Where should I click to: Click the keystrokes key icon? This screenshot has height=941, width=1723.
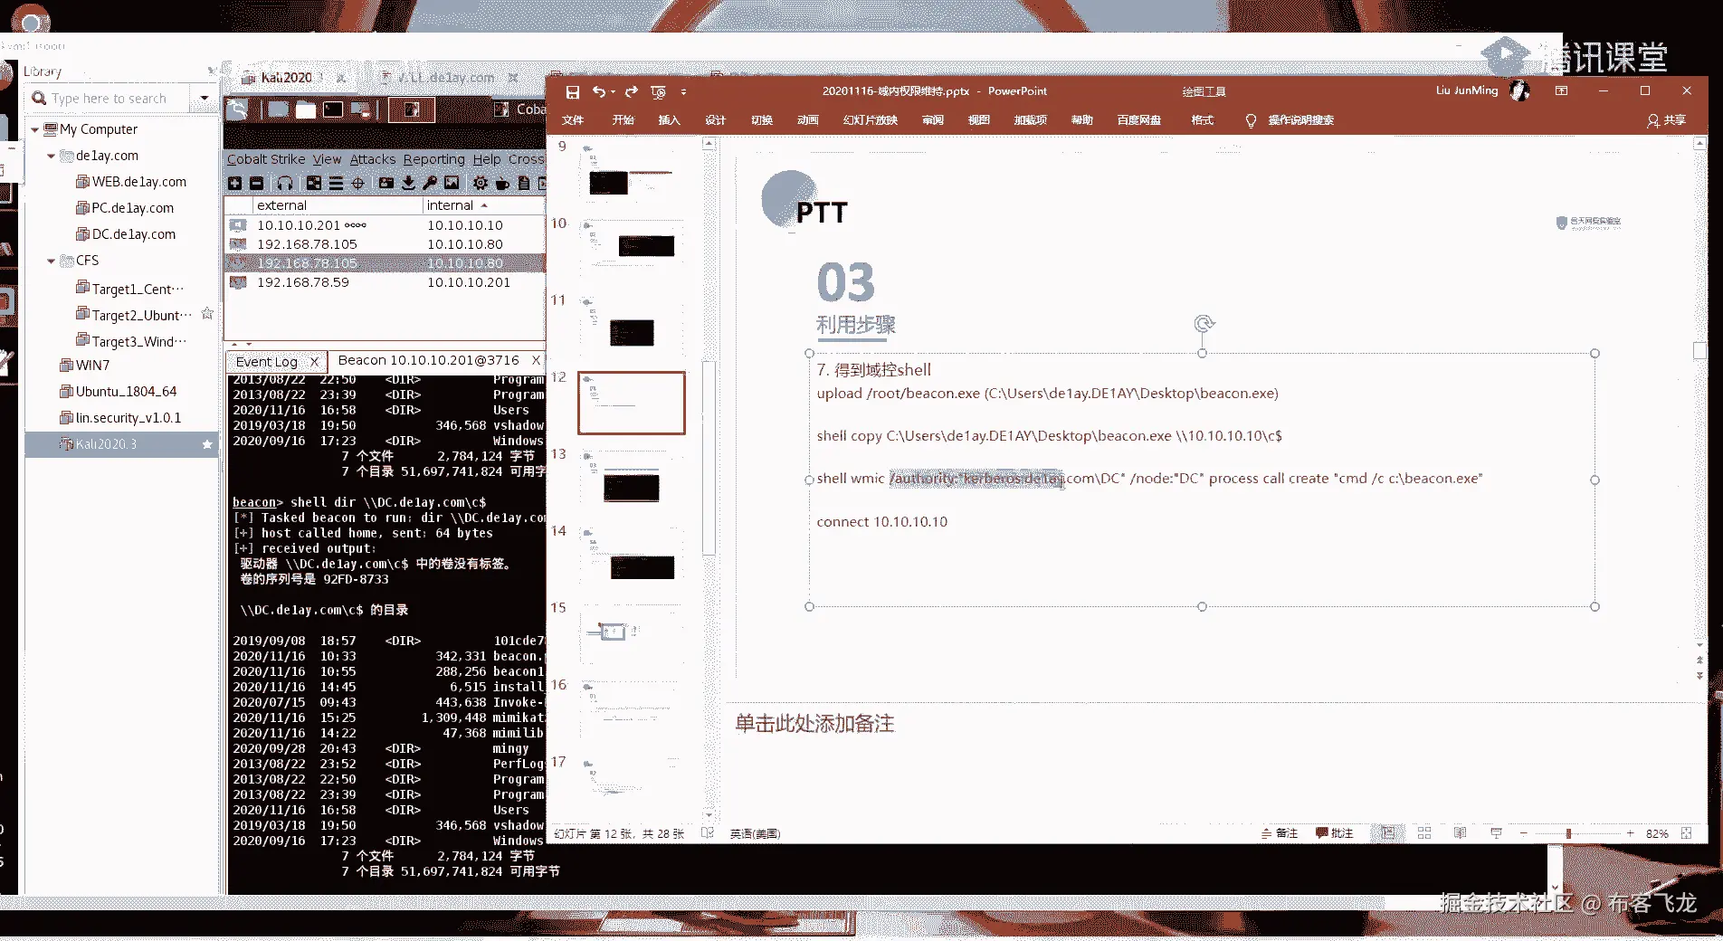pyautogui.click(x=430, y=183)
